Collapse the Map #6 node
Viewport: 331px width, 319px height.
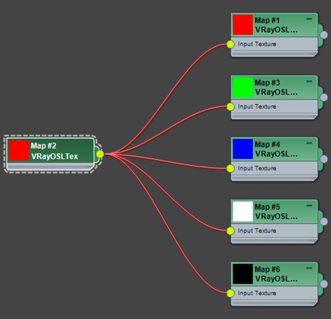(x=309, y=268)
